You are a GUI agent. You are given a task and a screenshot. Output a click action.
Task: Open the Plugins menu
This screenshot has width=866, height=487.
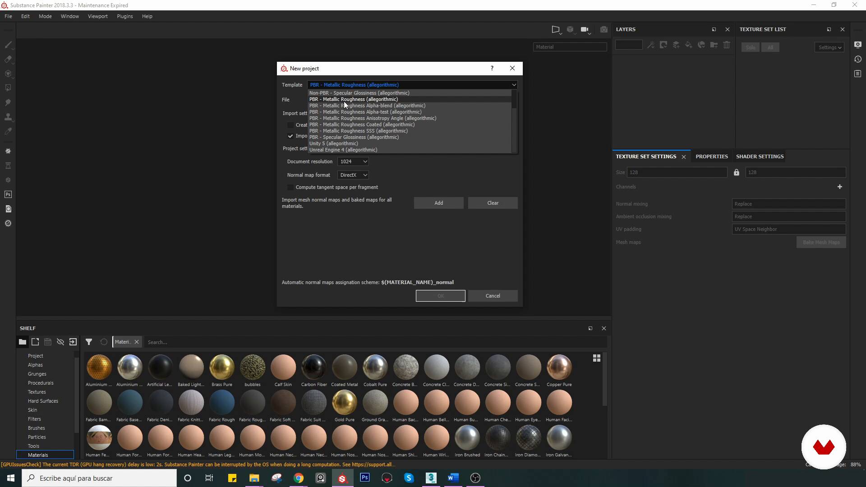pyautogui.click(x=124, y=16)
